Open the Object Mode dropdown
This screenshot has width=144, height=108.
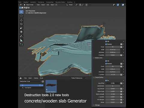pyautogui.click(x=30, y=5)
